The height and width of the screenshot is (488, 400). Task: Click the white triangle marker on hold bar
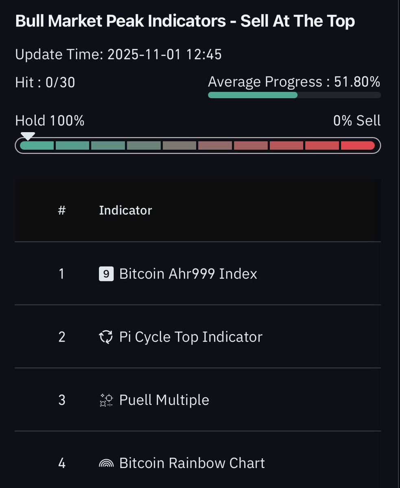(x=28, y=136)
